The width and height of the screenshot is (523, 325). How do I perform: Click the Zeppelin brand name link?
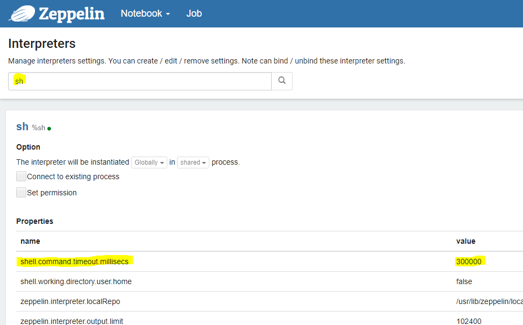pyautogui.click(x=72, y=14)
